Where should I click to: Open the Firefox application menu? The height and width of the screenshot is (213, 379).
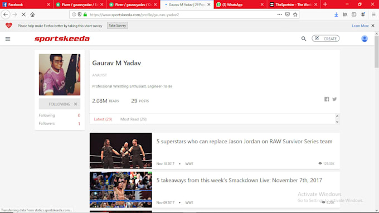coord(373,14)
